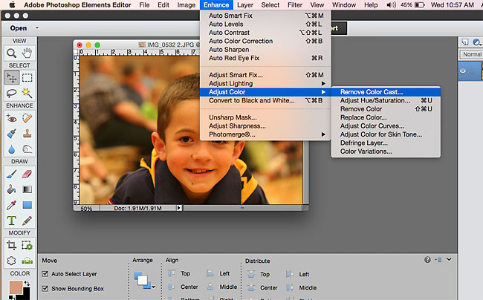This screenshot has height=300, width=483.
Task: Click the photo canvas of boy
Action: pos(191,130)
